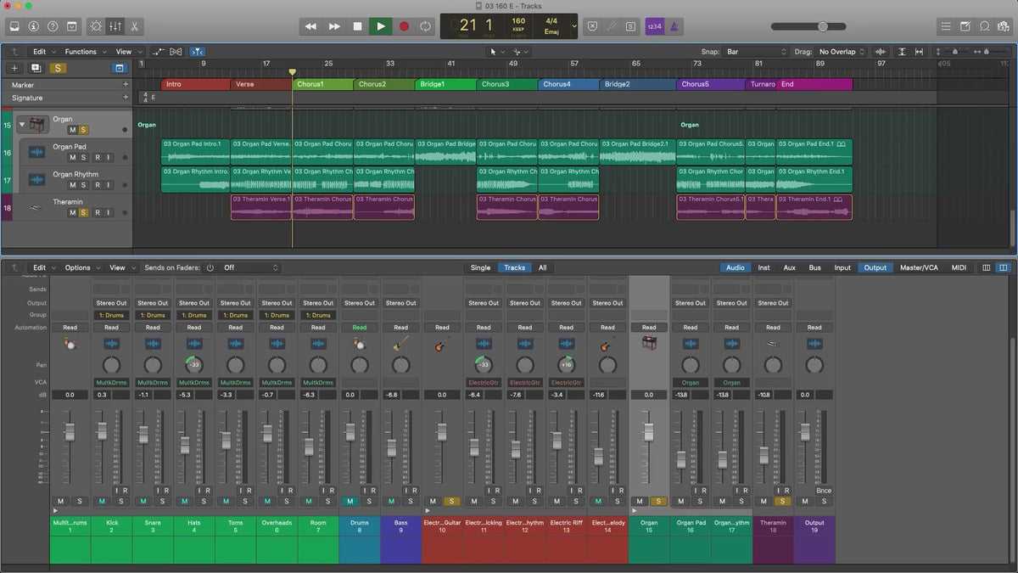1018x573 pixels.
Task: Click the Organ track stack instrument icon
Action: tap(38, 125)
